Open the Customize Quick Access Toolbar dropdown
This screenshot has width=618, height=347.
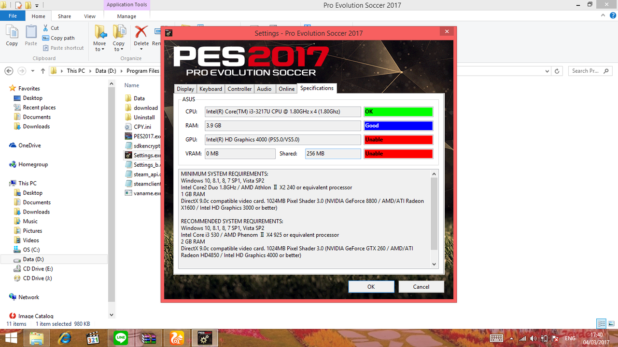(37, 6)
